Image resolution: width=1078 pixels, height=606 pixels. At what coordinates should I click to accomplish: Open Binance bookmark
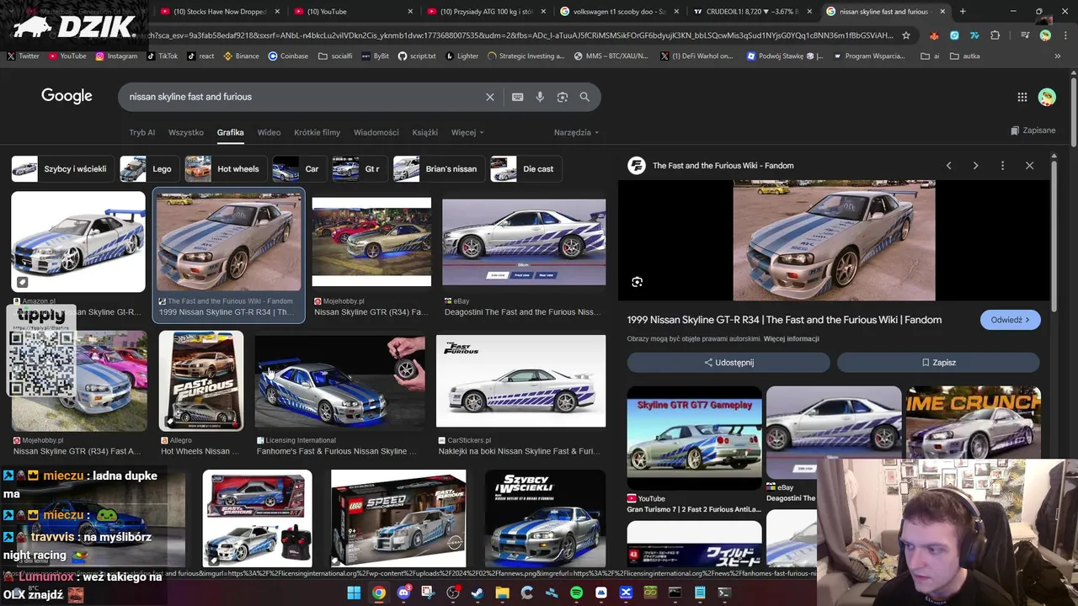coord(241,56)
